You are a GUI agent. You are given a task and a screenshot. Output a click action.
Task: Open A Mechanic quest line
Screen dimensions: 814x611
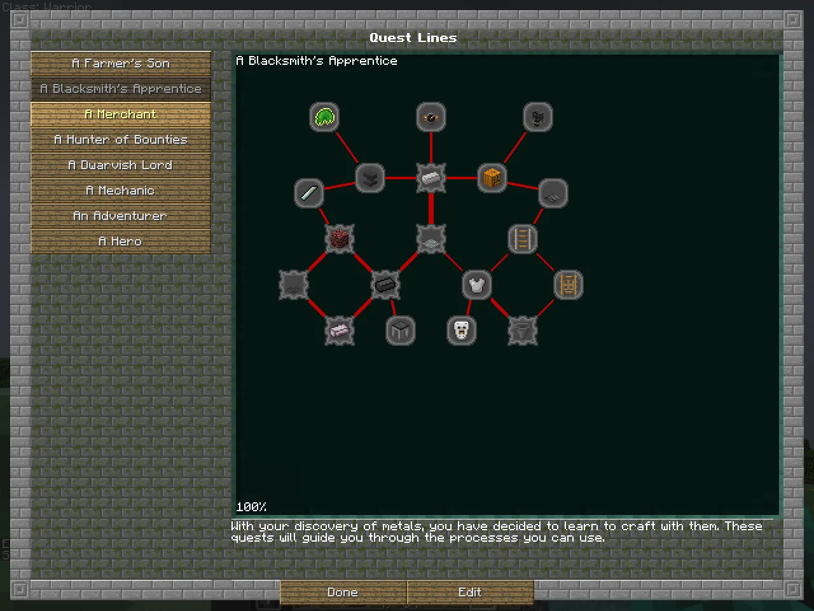tap(121, 191)
